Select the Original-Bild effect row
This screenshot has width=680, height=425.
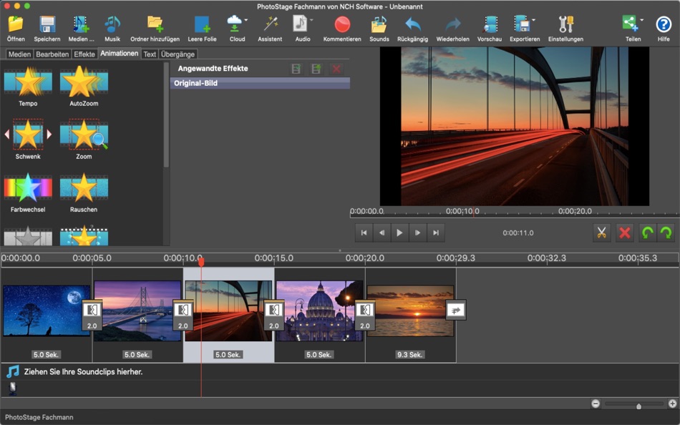click(260, 83)
